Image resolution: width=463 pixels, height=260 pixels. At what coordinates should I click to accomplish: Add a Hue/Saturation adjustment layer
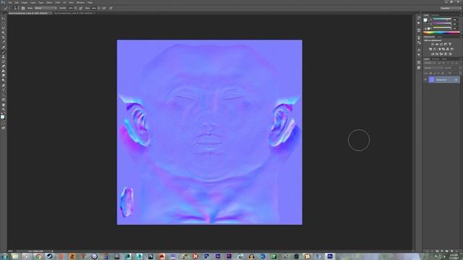[x=430, y=49]
